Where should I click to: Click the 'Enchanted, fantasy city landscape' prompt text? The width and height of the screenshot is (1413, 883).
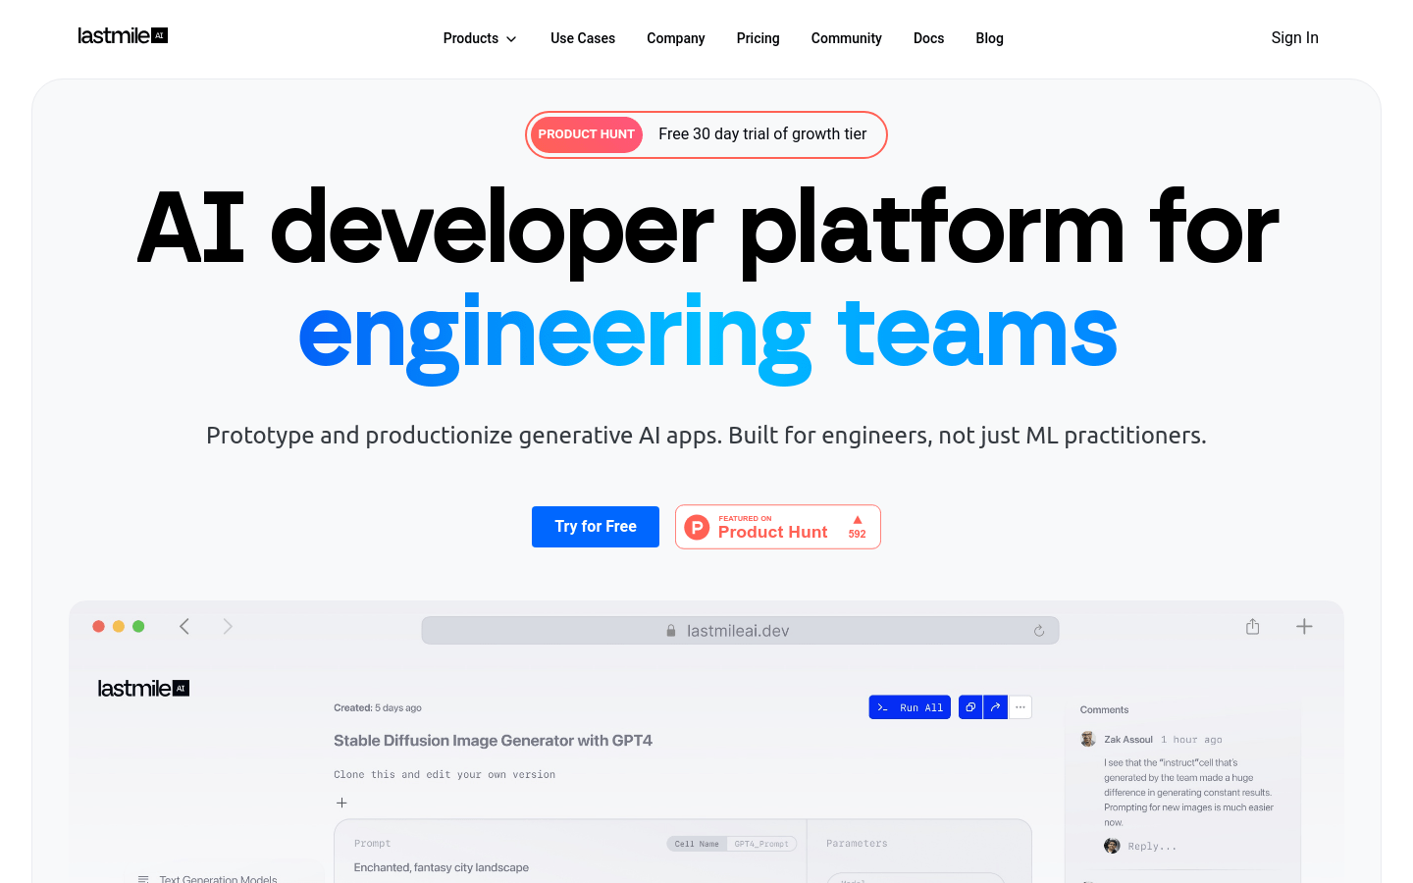(442, 867)
